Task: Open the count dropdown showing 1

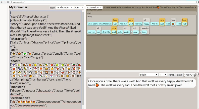Action: [x=163, y=75]
